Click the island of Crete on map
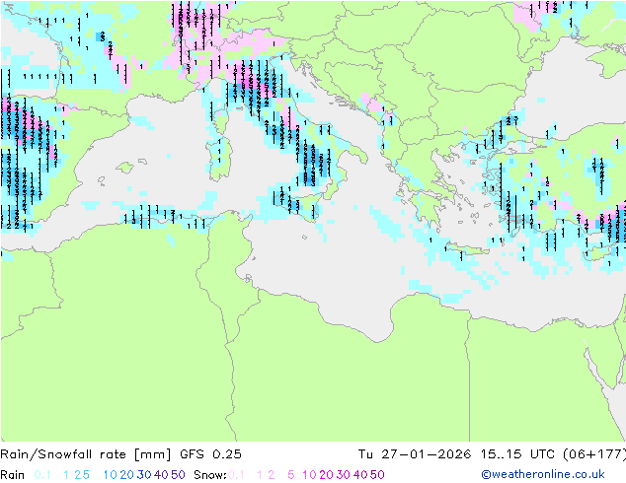Screen dimensions: 626x483 (x=468, y=249)
